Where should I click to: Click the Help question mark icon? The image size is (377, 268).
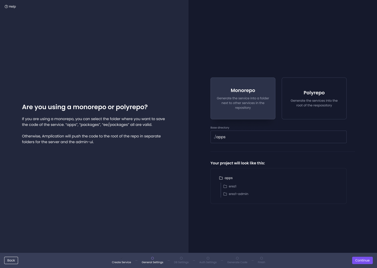[x=6, y=7]
